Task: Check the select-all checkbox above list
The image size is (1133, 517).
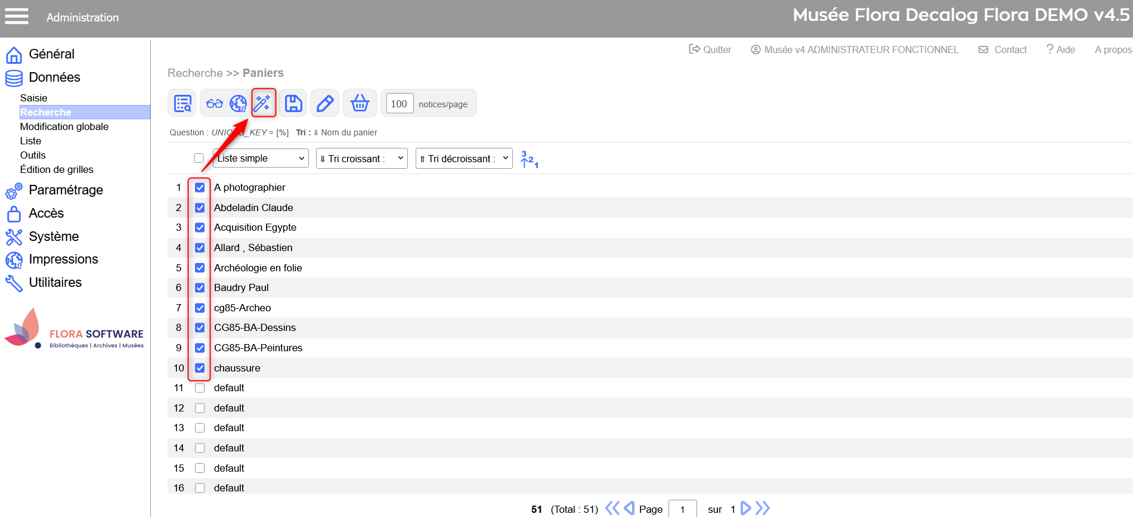Action: point(199,158)
